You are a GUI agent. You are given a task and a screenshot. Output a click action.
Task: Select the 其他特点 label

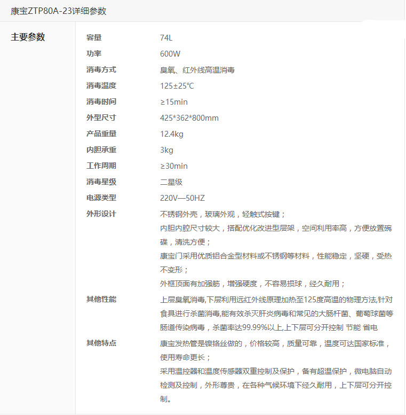point(101,343)
